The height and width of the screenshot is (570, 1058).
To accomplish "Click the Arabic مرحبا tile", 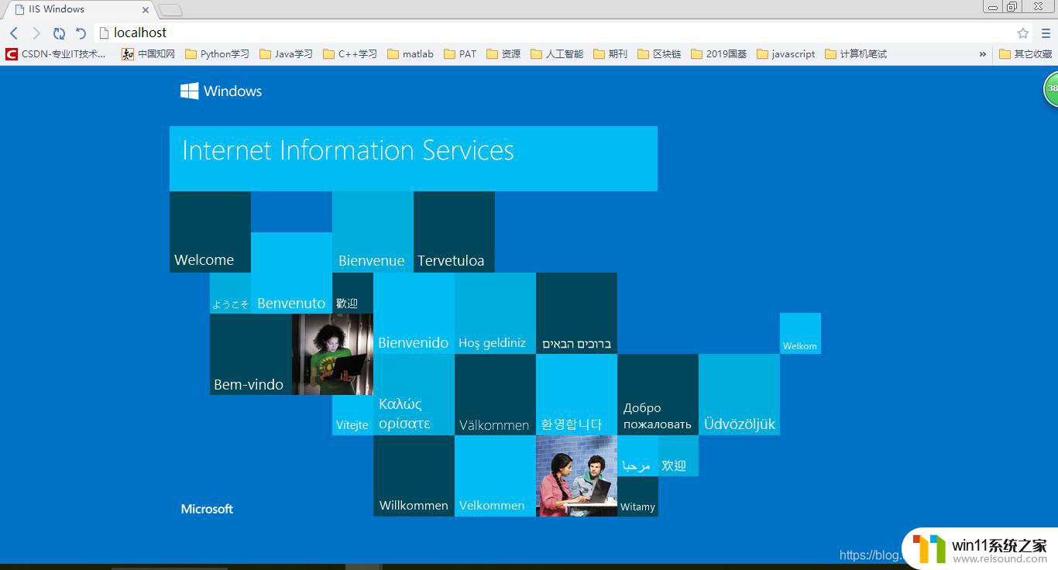I will click(x=637, y=456).
